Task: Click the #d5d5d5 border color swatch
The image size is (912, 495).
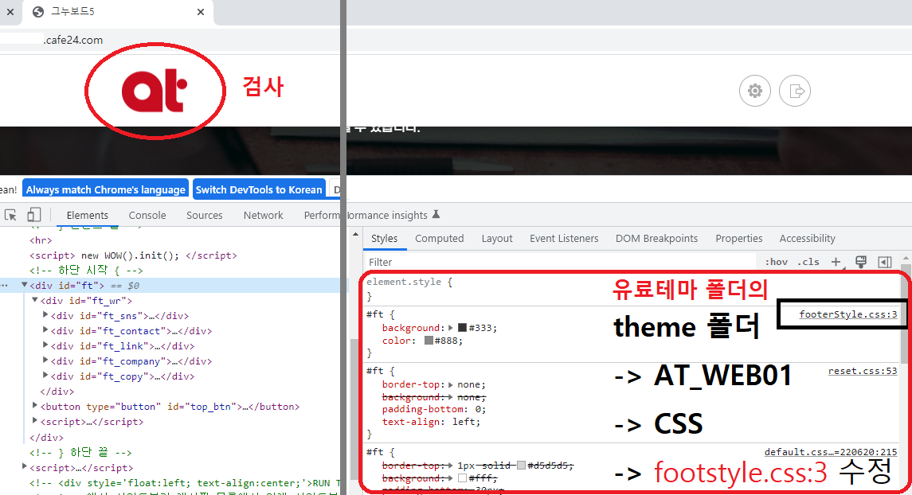Action: click(x=521, y=466)
